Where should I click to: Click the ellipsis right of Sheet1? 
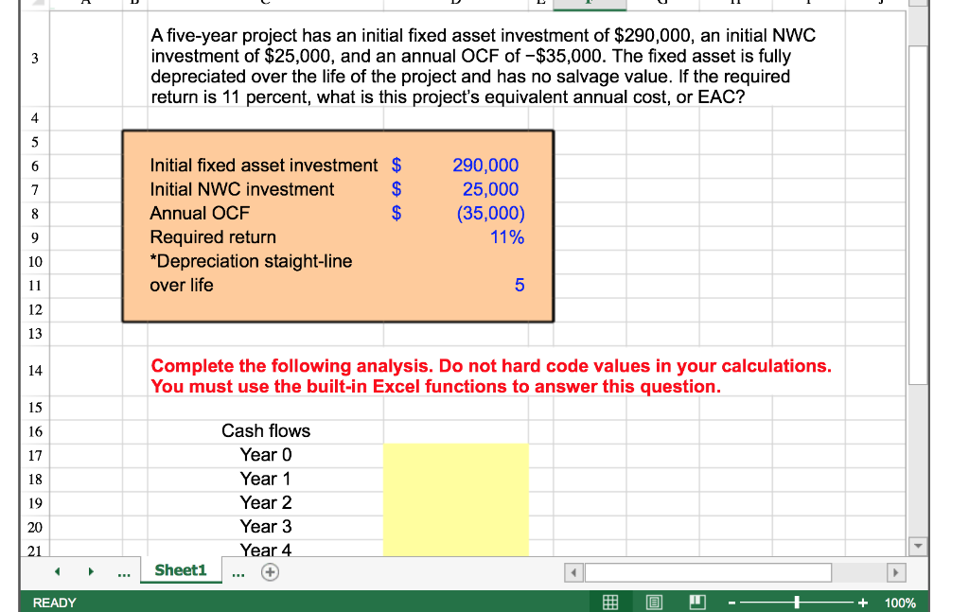[x=238, y=571]
